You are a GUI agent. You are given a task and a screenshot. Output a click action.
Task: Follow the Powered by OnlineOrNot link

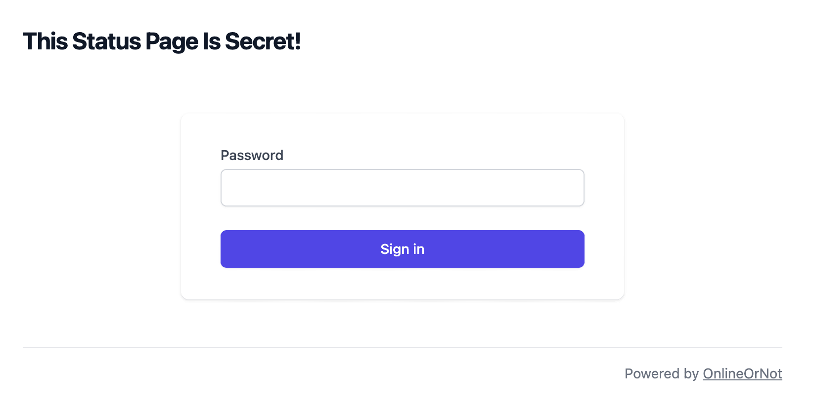tap(742, 373)
